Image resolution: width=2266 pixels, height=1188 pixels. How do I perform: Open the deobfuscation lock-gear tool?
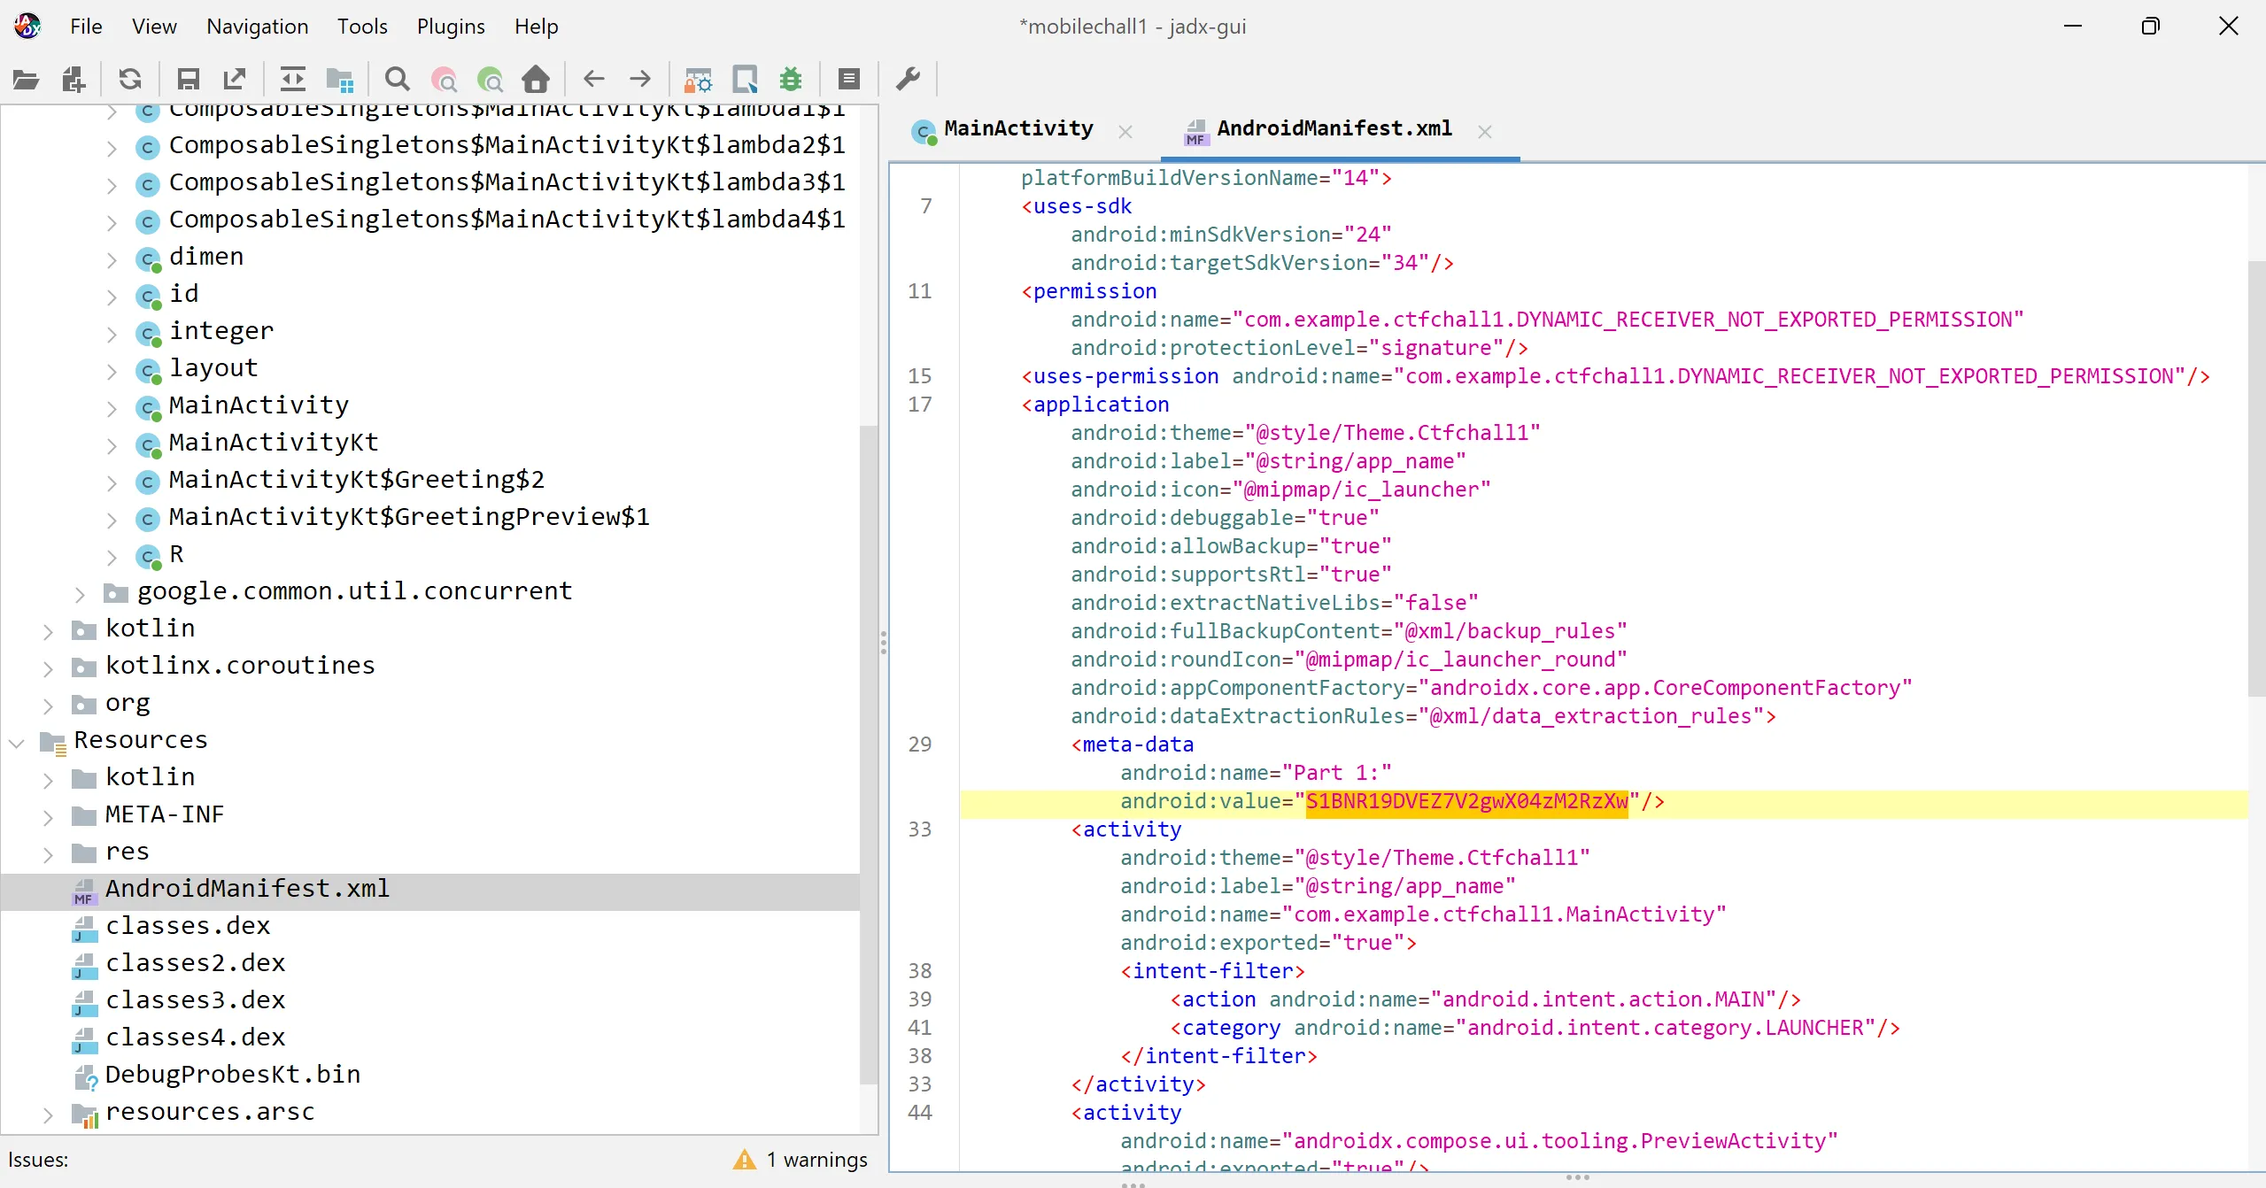coord(698,80)
